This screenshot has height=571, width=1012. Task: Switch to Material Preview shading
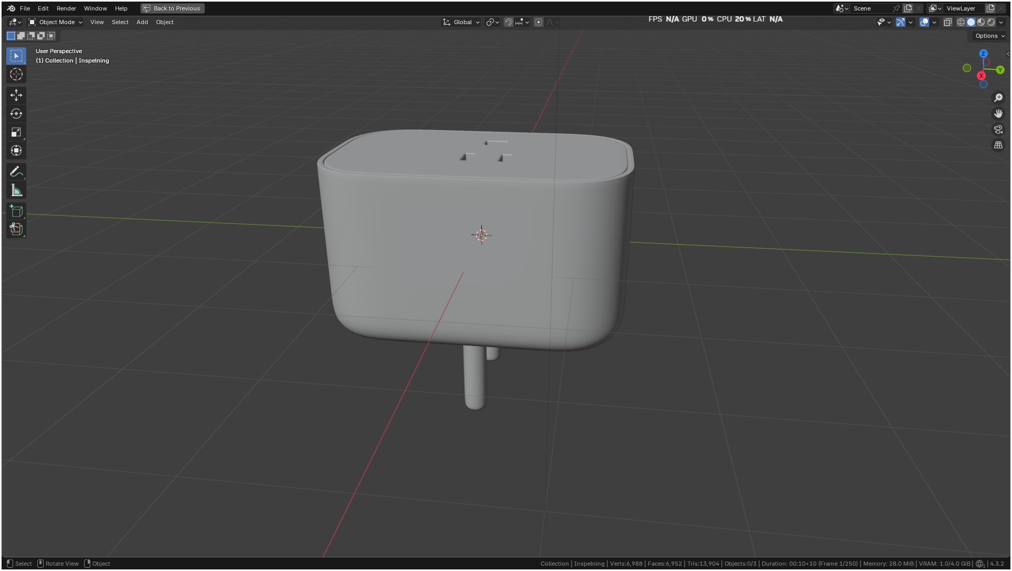coord(981,22)
